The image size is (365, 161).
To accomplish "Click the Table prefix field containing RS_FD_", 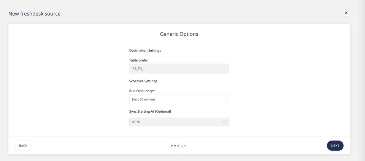I will 179,69.
